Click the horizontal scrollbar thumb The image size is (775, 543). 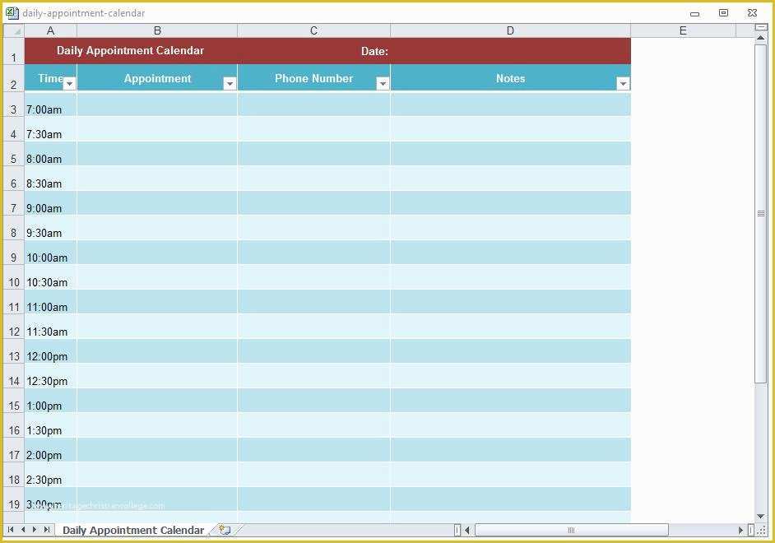point(571,530)
